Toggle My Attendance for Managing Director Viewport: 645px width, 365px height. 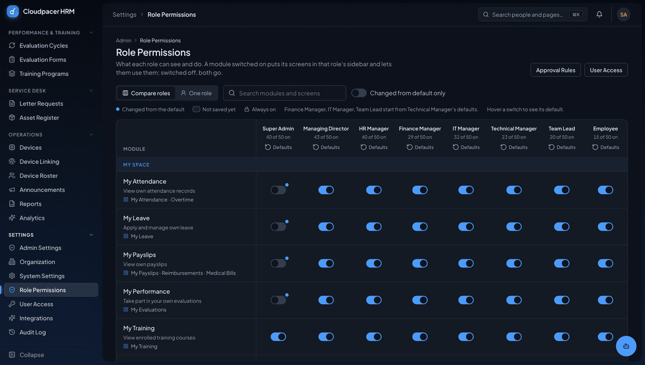(x=326, y=190)
